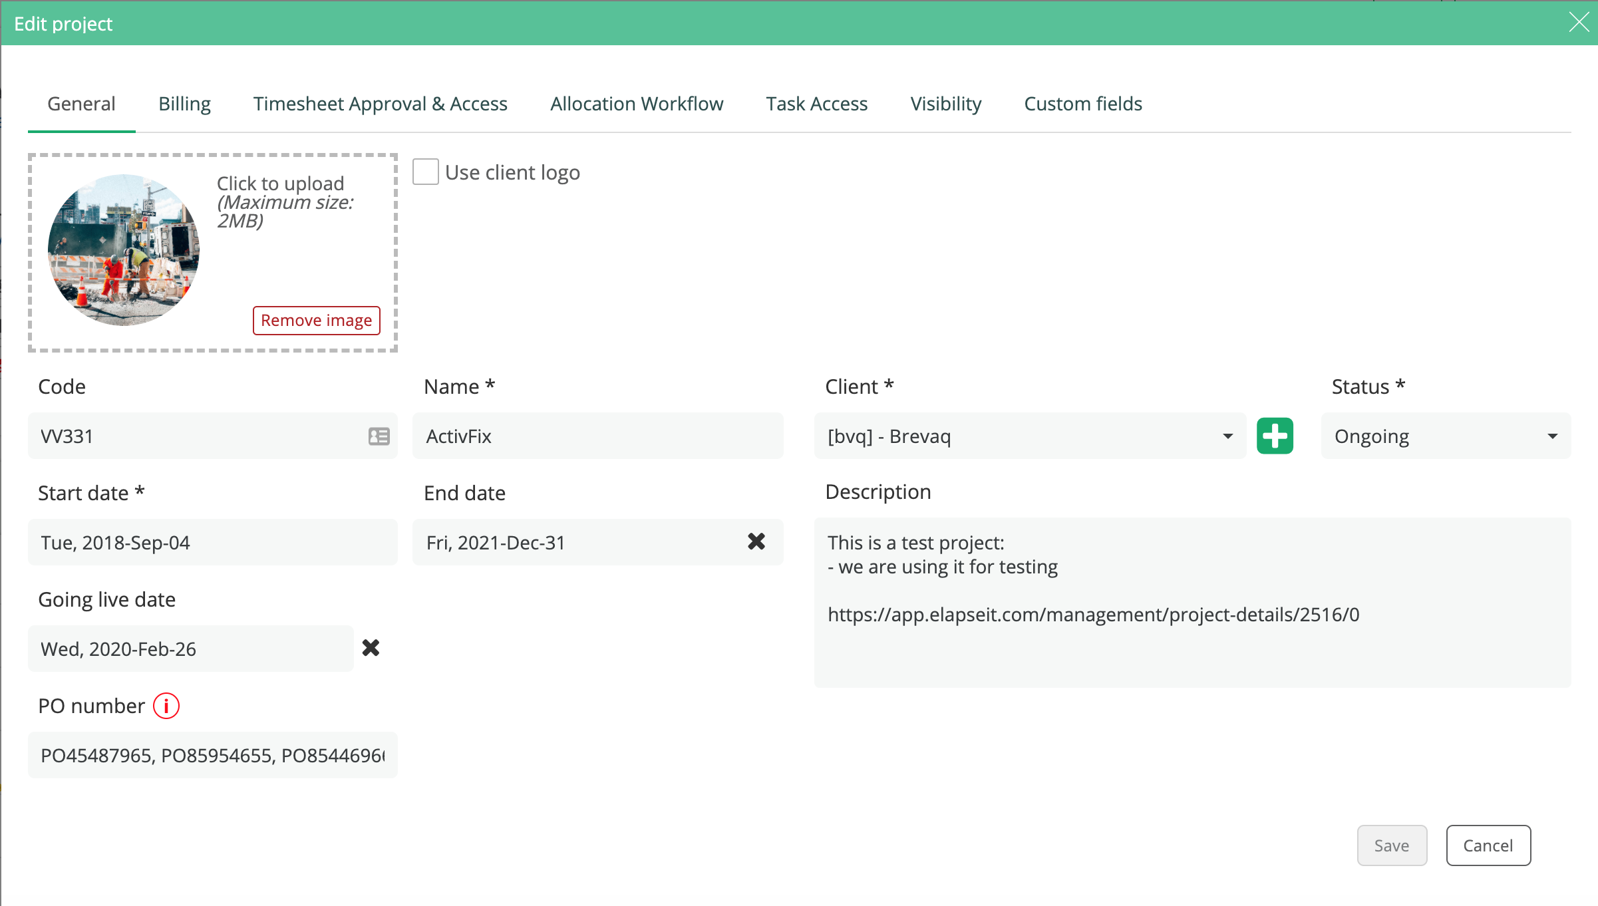Click the Cancel button
Viewport: 1598px width, 906px height.
[x=1487, y=845]
